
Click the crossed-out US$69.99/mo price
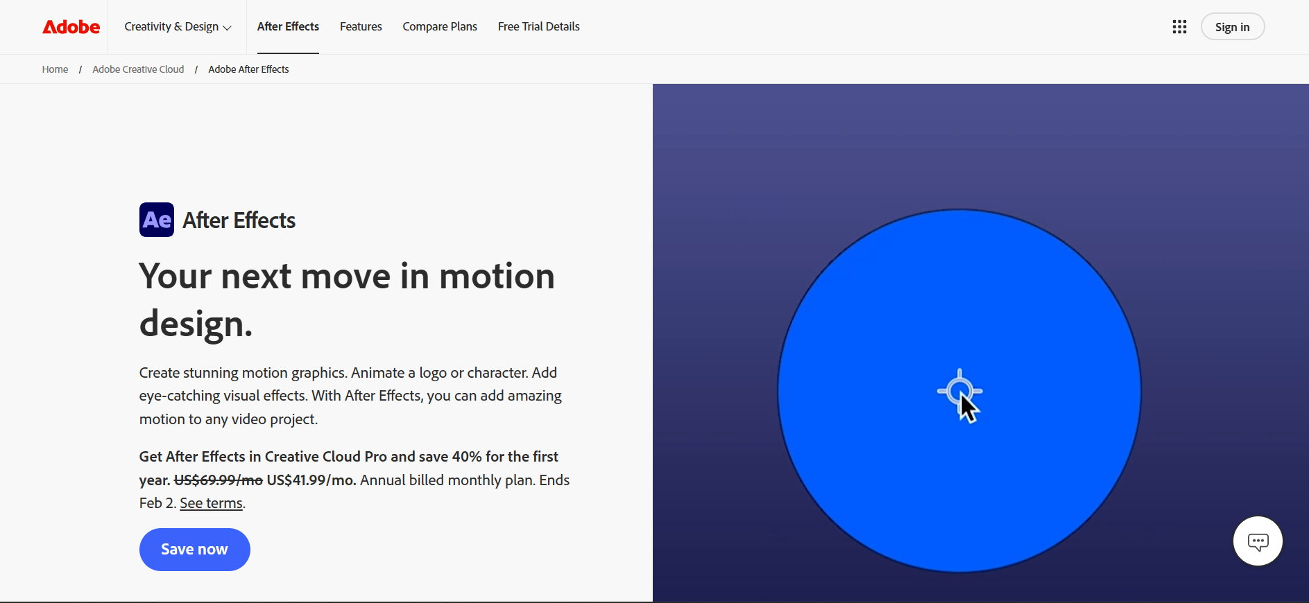tap(218, 480)
